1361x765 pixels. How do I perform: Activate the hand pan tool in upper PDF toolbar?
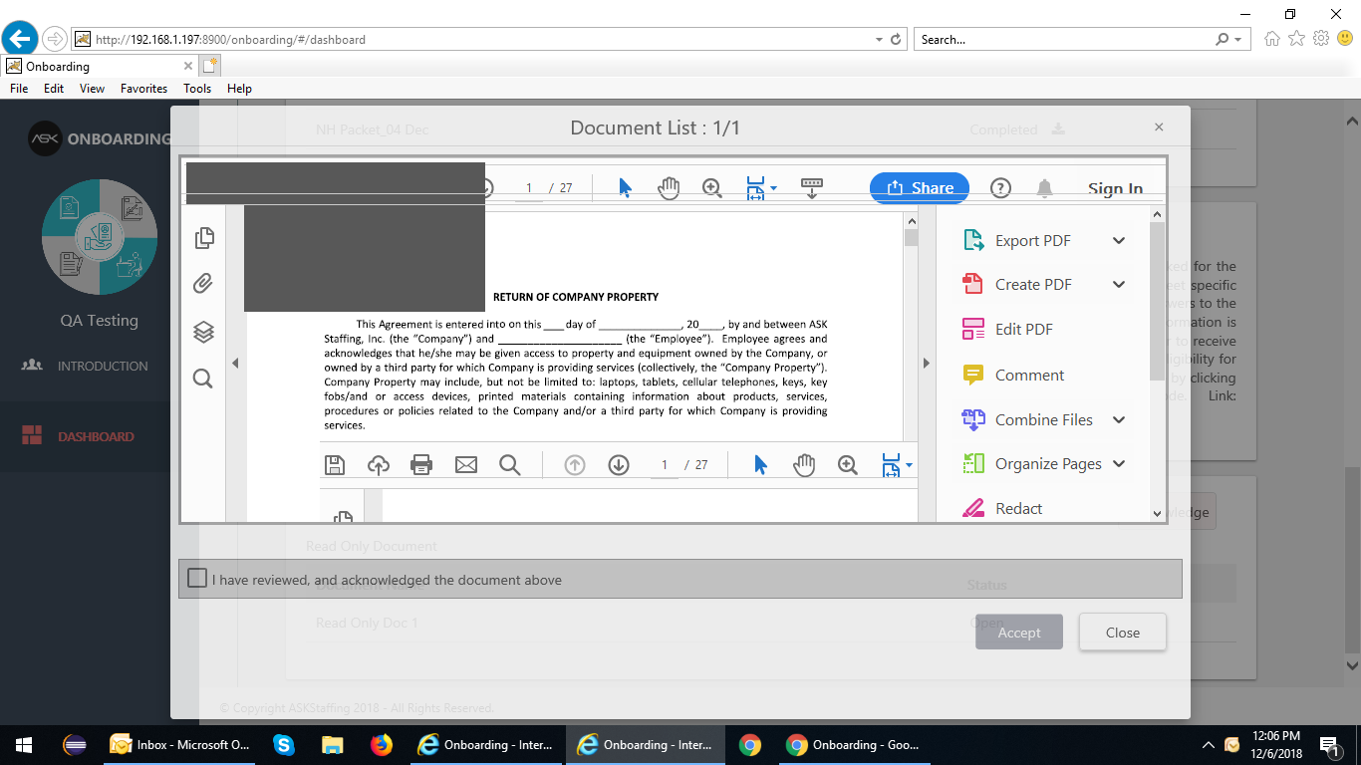coord(669,188)
